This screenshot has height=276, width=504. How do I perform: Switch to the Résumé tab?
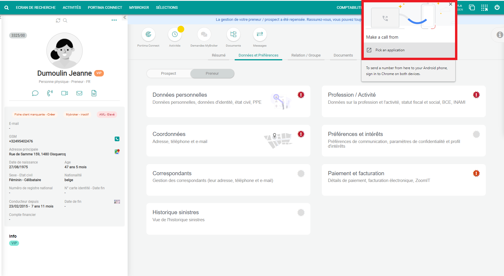point(219,55)
